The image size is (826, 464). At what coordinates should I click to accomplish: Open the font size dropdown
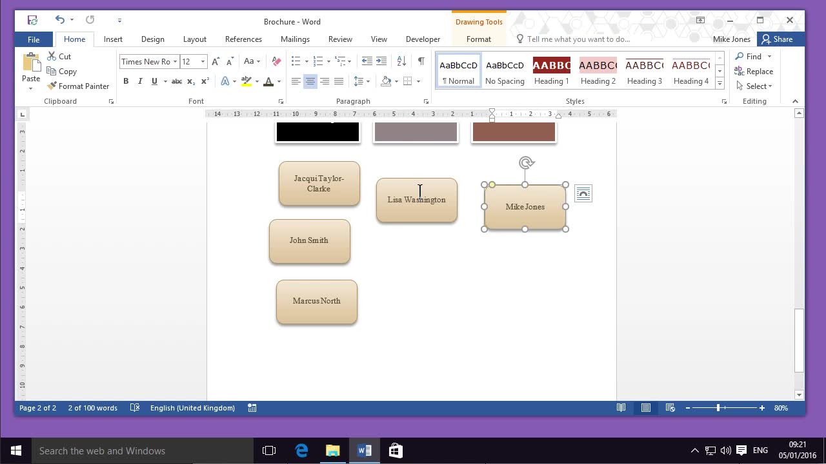[x=203, y=62]
